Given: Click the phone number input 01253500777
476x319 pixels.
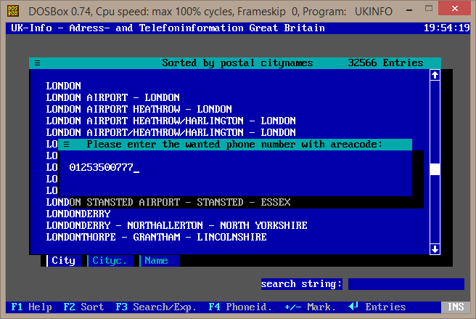Looking at the screenshot, I should (101, 168).
